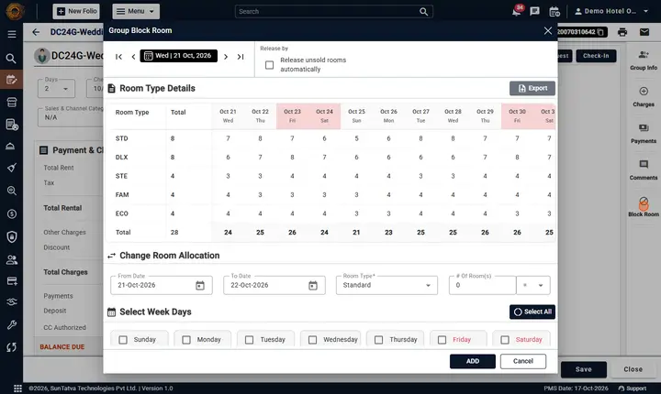661x394 pixels.
Task: Click the ECO room type row label
Action: point(122,213)
